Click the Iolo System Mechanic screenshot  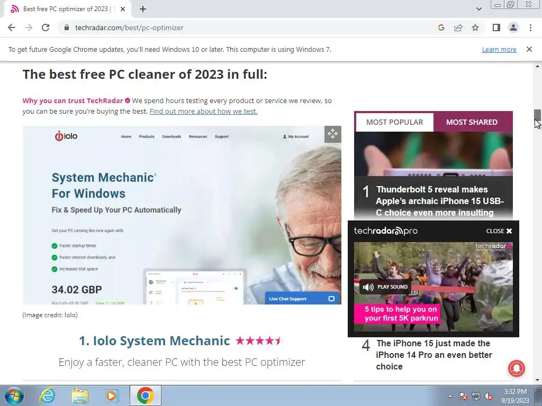pos(182,215)
